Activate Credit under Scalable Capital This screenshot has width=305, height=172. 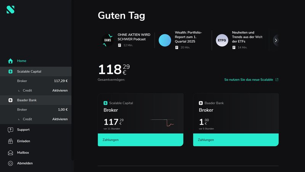(60, 91)
